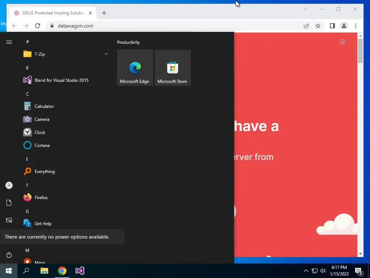Viewport: 370px width, 278px height.
Task: Open a new Chrome tab
Action: tap(104, 13)
